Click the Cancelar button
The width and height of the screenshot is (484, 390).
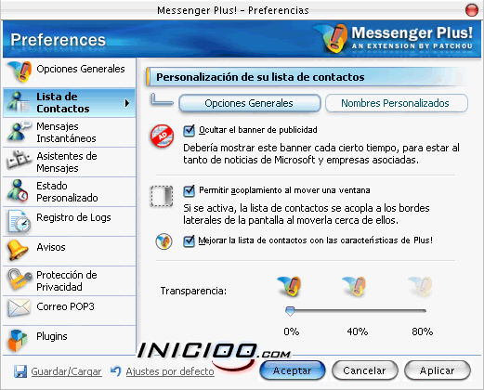365,370
